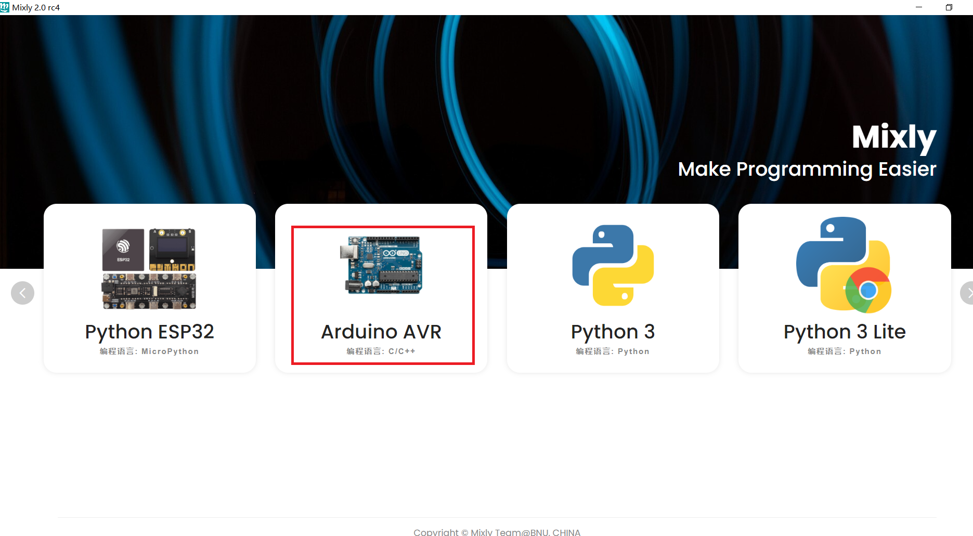Go to previous boards with left arrow
This screenshot has height=536, width=973.
(22, 293)
